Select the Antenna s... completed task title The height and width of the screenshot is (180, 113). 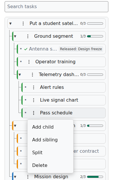click(x=43, y=49)
